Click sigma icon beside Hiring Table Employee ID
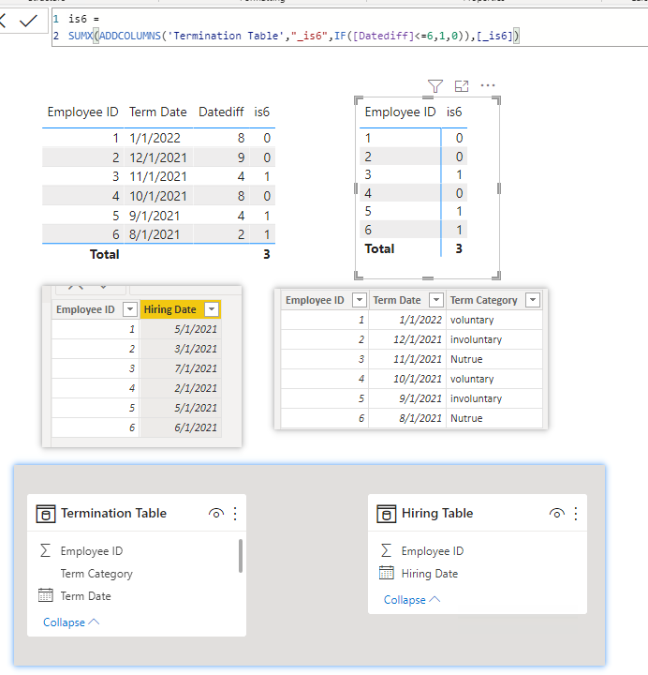The image size is (648, 675). pos(386,550)
